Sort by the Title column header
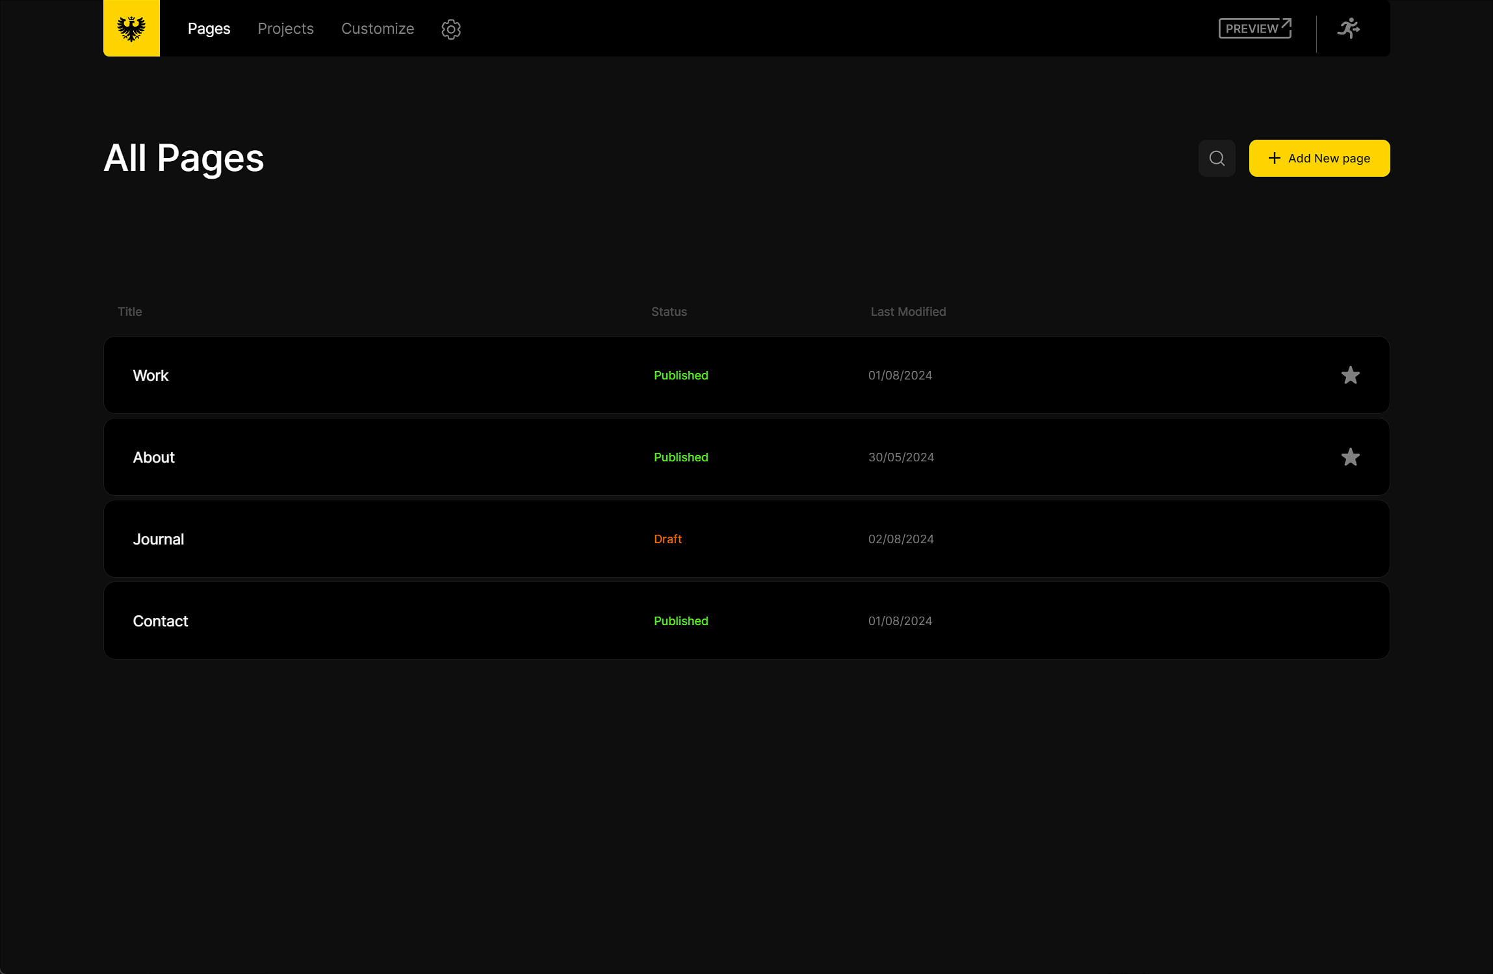The height and width of the screenshot is (974, 1493). click(129, 312)
